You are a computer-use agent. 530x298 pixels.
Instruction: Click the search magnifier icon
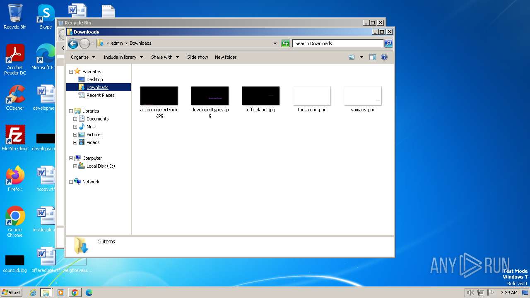pos(388,43)
